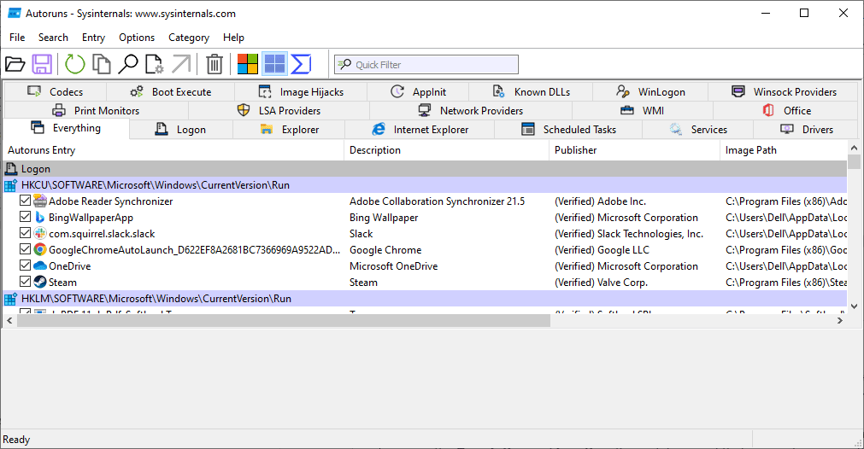Click the horizontal scrollbar right arrow
Image resolution: width=864 pixels, height=449 pixels.
tap(840, 321)
